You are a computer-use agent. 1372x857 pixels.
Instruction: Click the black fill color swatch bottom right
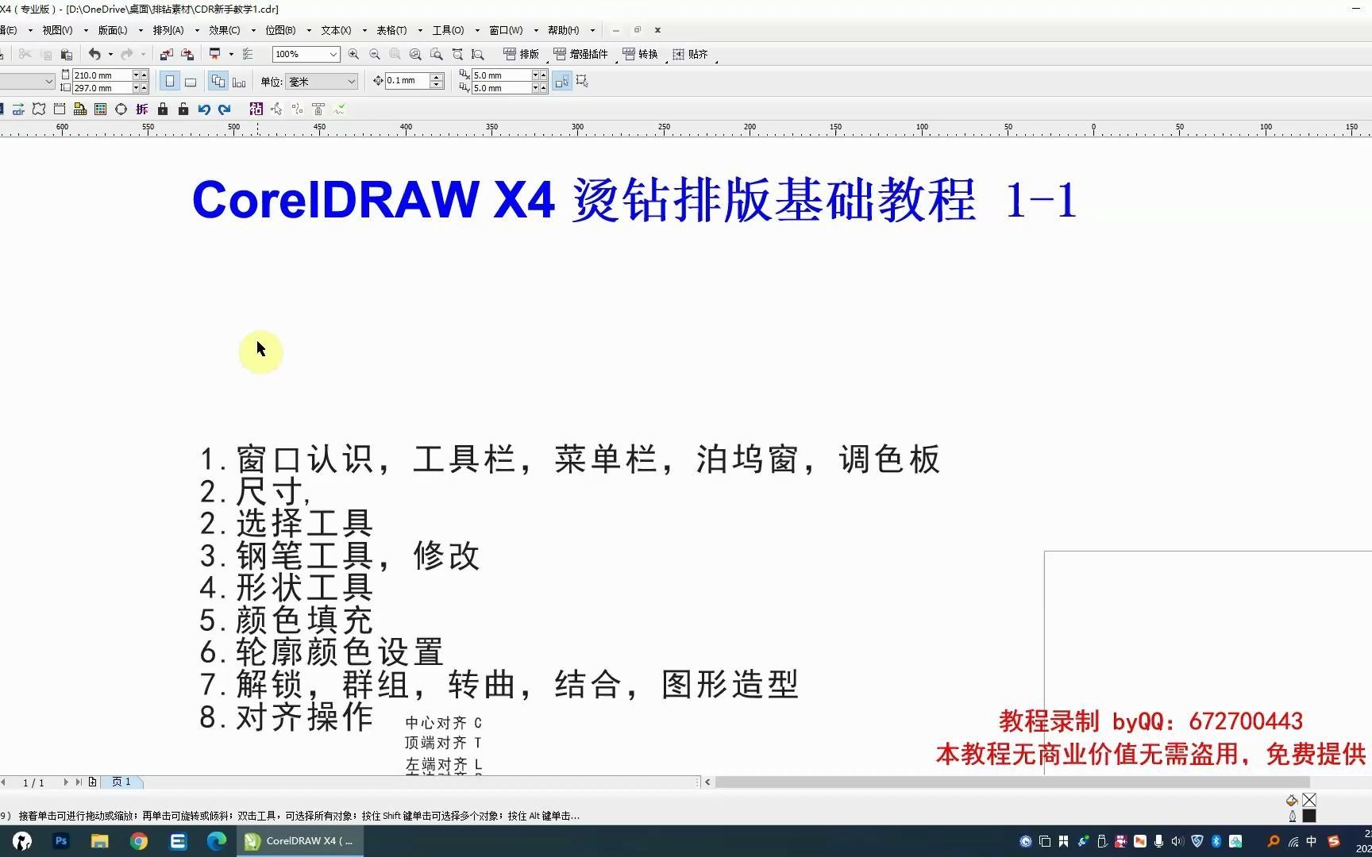(1309, 816)
